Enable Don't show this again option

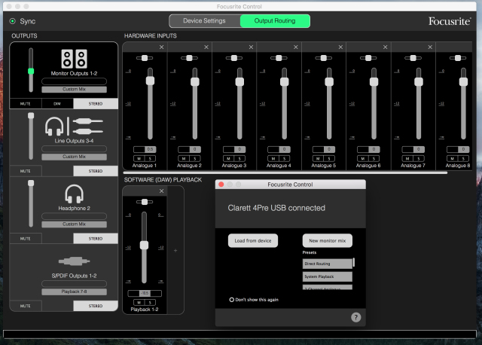[232, 299]
